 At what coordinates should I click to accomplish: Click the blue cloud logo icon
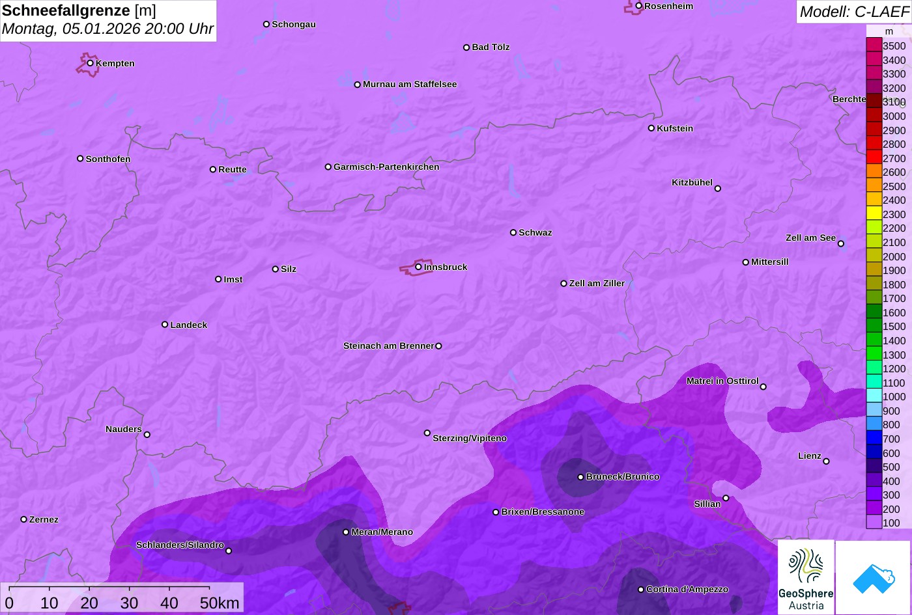[x=874, y=578]
